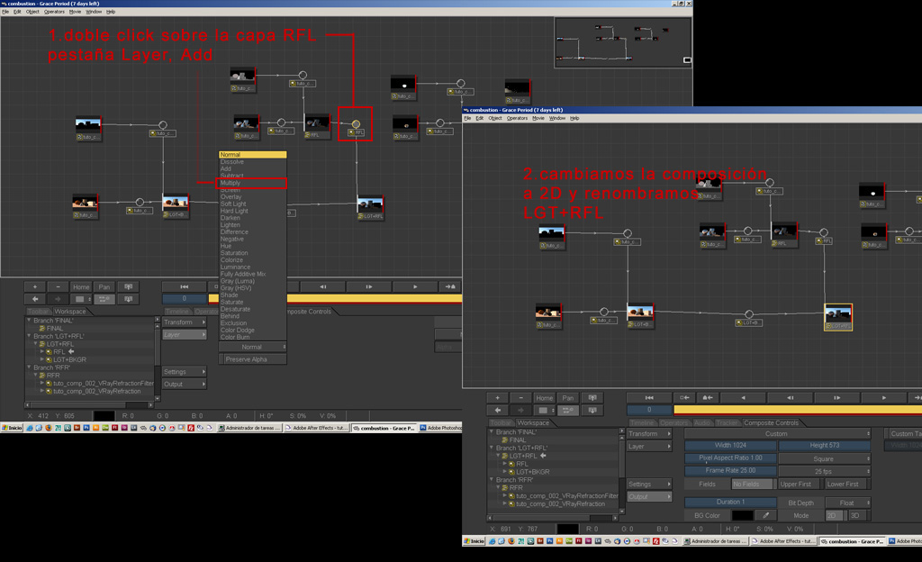Open the Transform panel in front window

pyautogui.click(x=649, y=434)
